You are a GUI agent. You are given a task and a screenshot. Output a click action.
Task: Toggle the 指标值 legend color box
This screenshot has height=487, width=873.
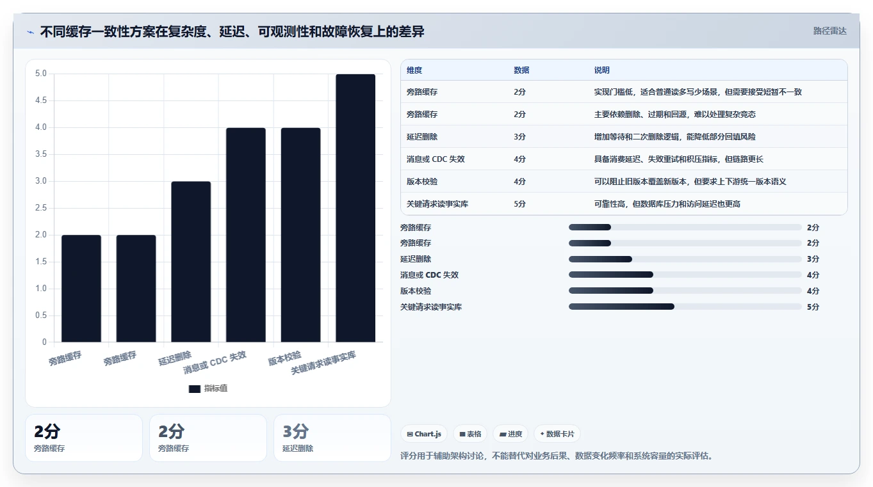click(195, 388)
